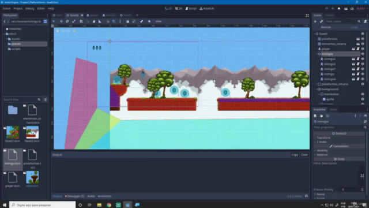Open Inspector object history icon
369x208 pixels.
click(365, 116)
